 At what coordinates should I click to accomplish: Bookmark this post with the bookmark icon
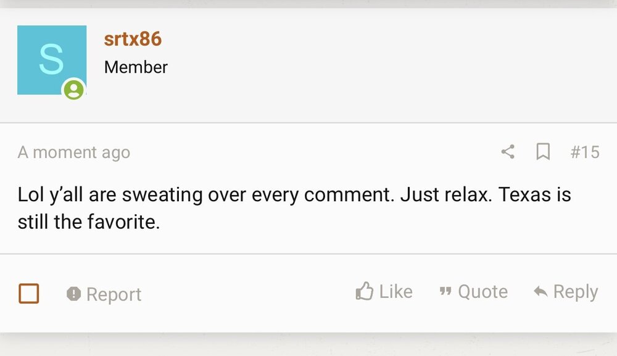(543, 152)
